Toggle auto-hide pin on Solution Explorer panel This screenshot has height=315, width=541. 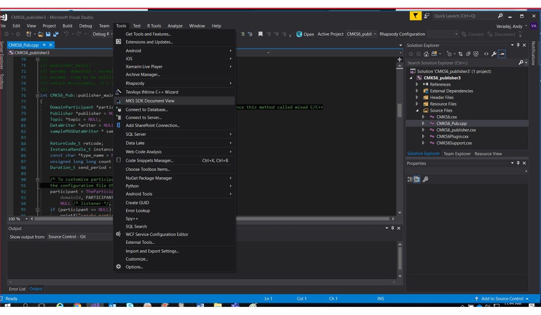coord(518,45)
